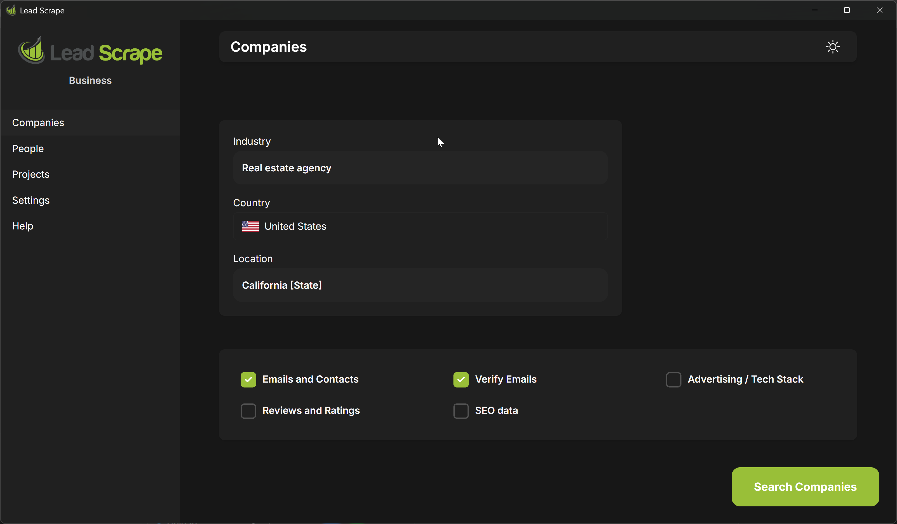Uncheck the Emails and Contacts checkbox
Image resolution: width=897 pixels, height=524 pixels.
(x=248, y=380)
